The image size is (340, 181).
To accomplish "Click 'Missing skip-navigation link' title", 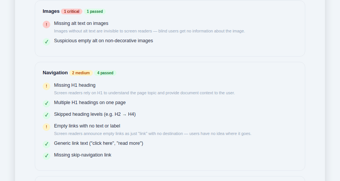I will tap(83, 155).
